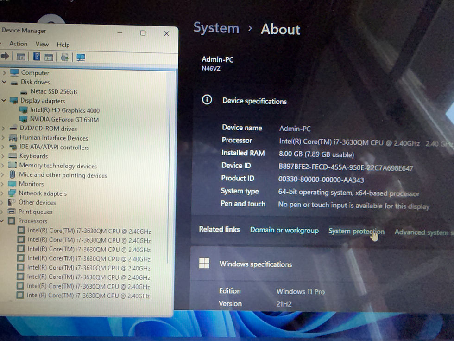Expand the Memory technology devices node
This screenshot has height=341, width=454.
tap(3, 165)
